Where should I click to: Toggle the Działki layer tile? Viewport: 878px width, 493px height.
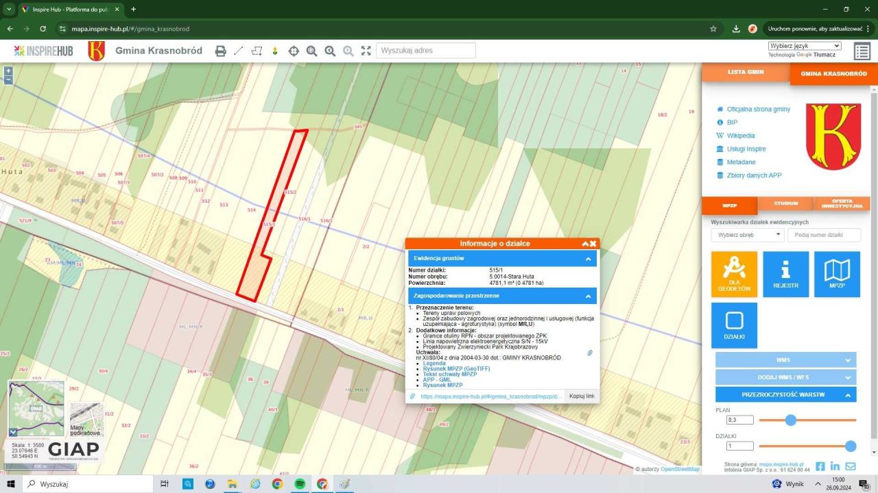click(734, 325)
